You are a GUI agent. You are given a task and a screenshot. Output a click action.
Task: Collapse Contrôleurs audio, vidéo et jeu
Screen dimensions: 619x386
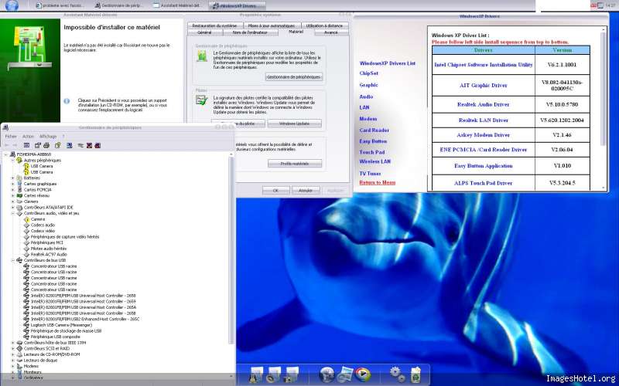[x=13, y=214]
